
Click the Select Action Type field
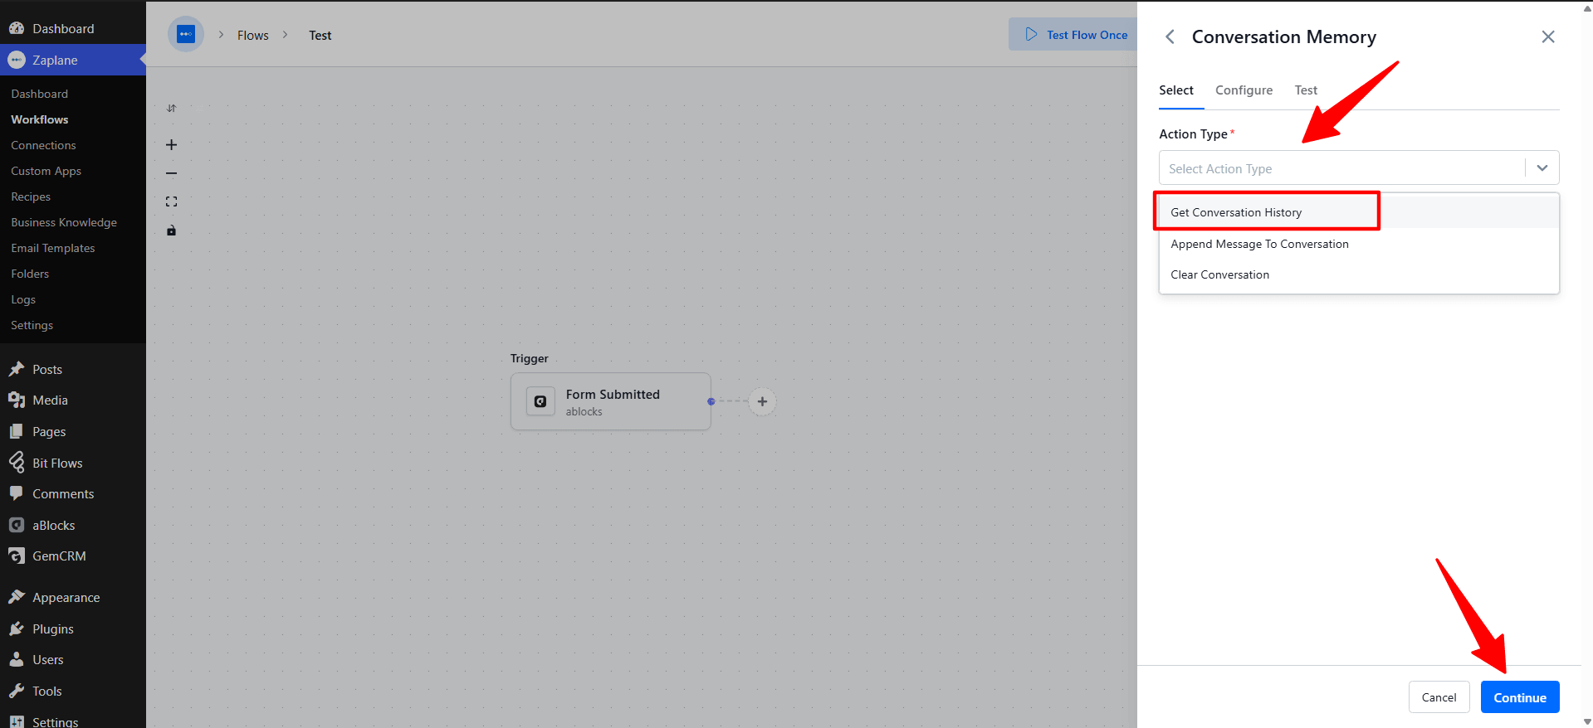click(1359, 167)
